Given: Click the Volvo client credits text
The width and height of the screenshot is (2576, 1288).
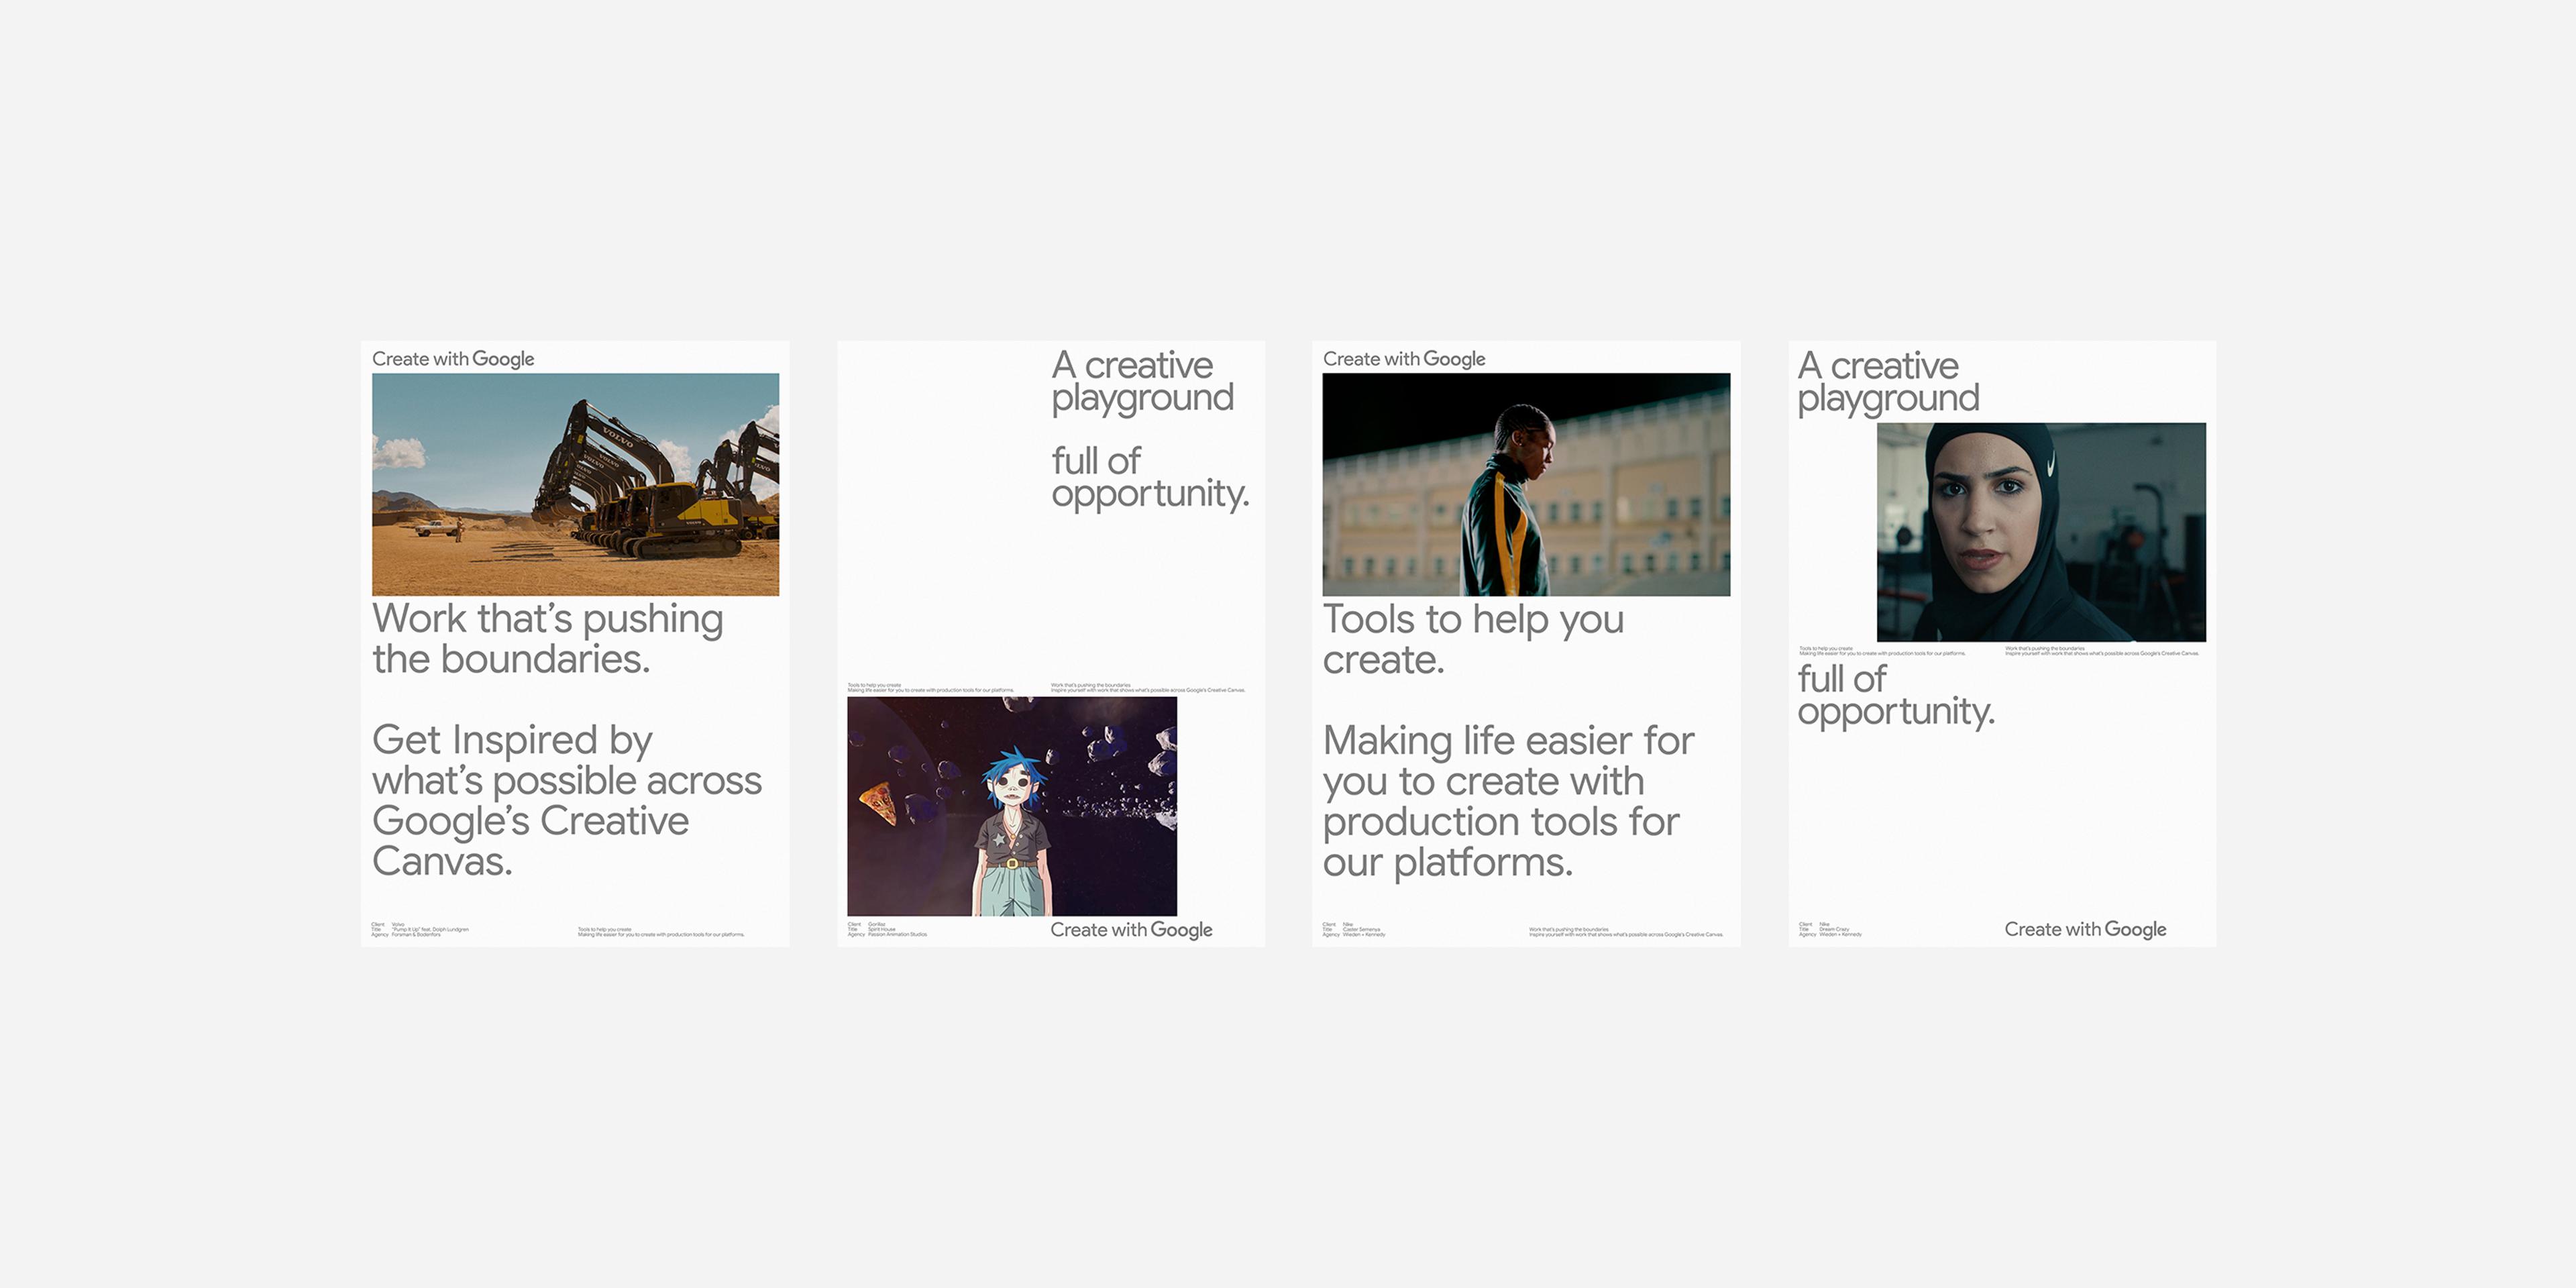Looking at the screenshot, I should pos(419,930).
